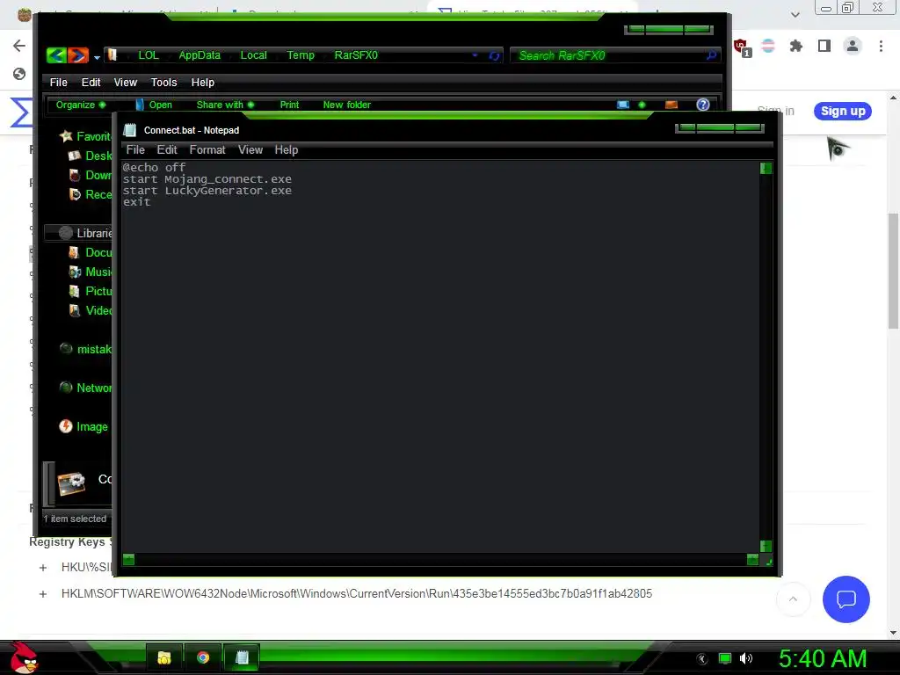Click Sign up button on webpage
Screen dimensions: 900x675
coord(843,111)
